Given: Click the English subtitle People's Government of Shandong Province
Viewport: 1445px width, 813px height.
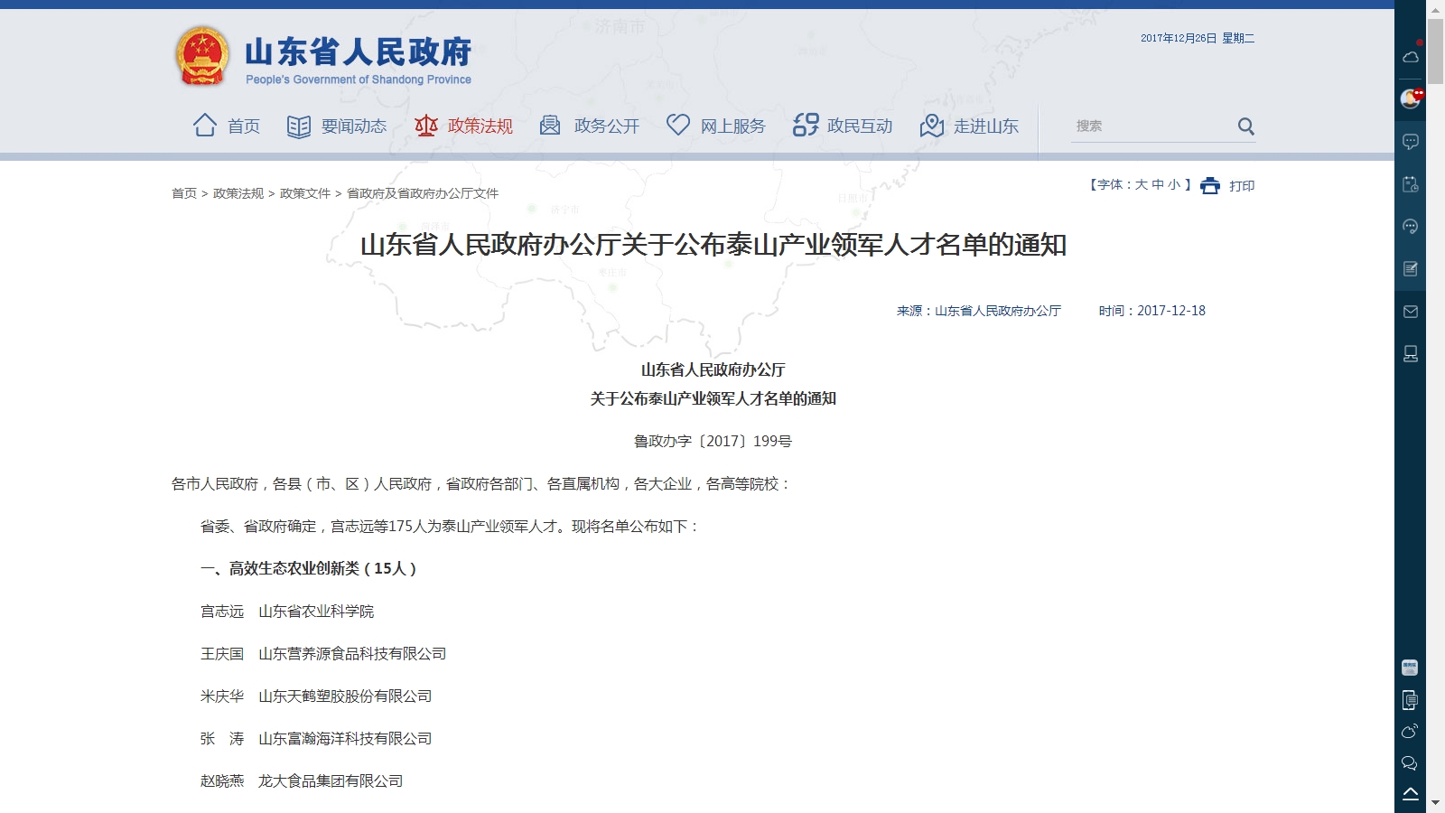Looking at the screenshot, I should point(359,79).
